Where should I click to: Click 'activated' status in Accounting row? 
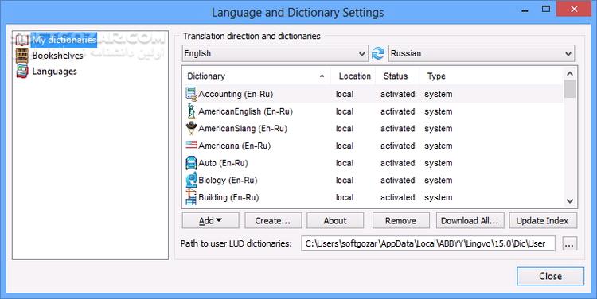click(x=397, y=94)
